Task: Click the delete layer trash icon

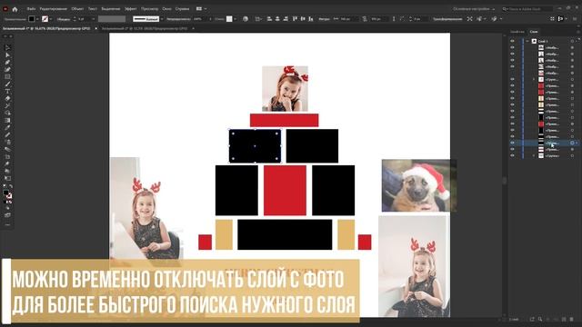Action: (x=572, y=319)
